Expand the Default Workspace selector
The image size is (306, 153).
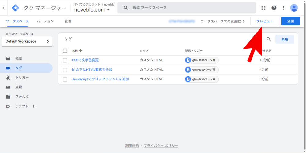pyautogui.click(x=27, y=41)
